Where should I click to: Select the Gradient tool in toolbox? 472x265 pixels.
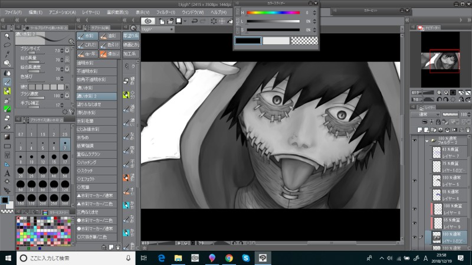click(x=7, y=136)
